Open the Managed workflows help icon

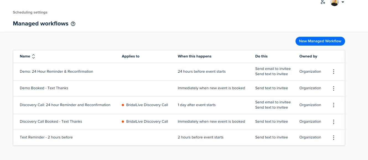[73, 24]
